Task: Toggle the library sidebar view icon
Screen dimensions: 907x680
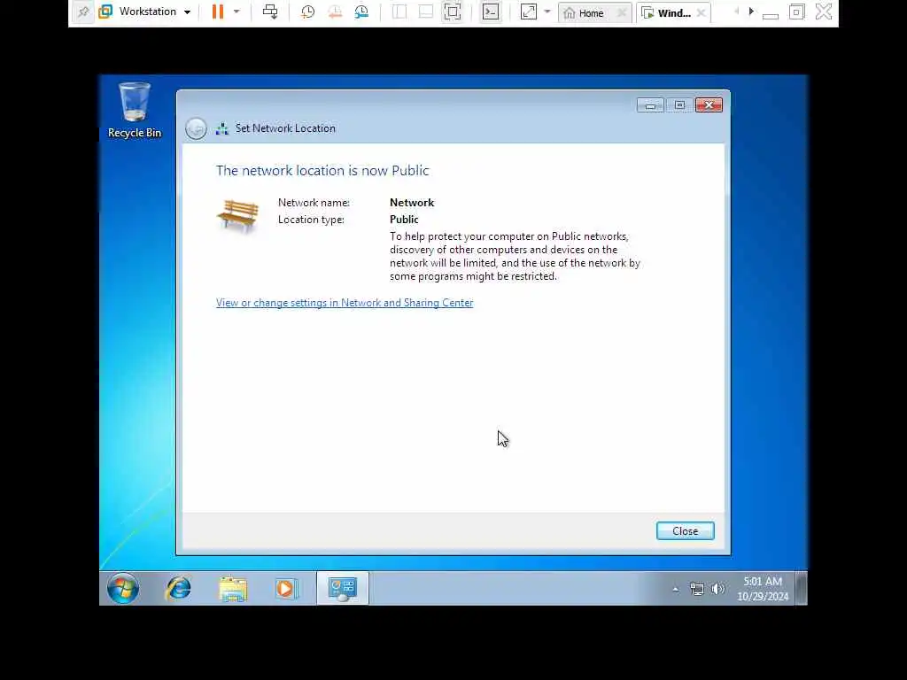Action: coord(399,12)
